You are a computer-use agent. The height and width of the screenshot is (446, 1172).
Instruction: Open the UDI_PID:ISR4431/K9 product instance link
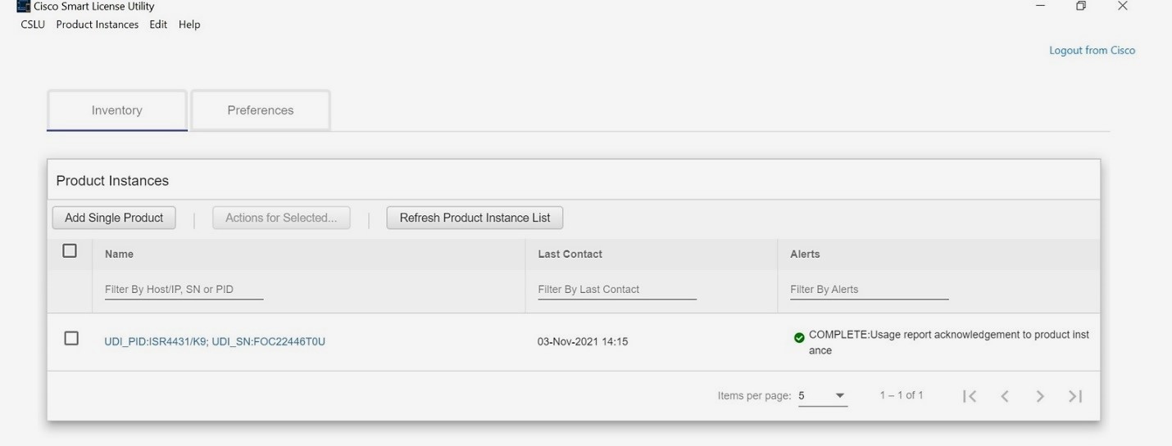point(215,341)
